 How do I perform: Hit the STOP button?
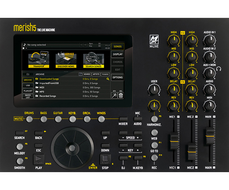pyautogui.click(x=105, y=160)
